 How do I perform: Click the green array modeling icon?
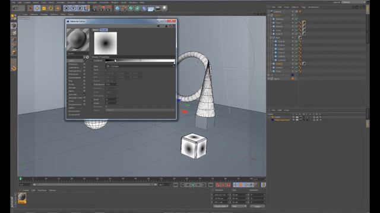coord(137,8)
